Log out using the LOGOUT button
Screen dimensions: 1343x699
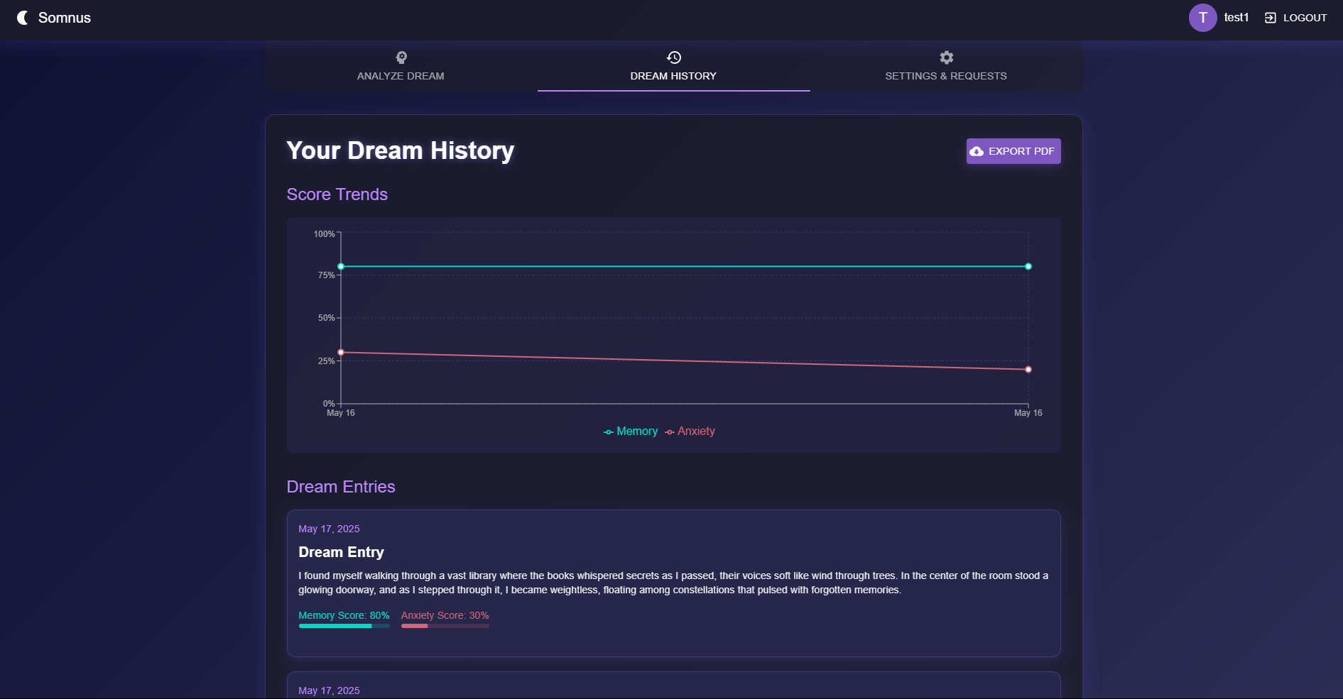1295,18
